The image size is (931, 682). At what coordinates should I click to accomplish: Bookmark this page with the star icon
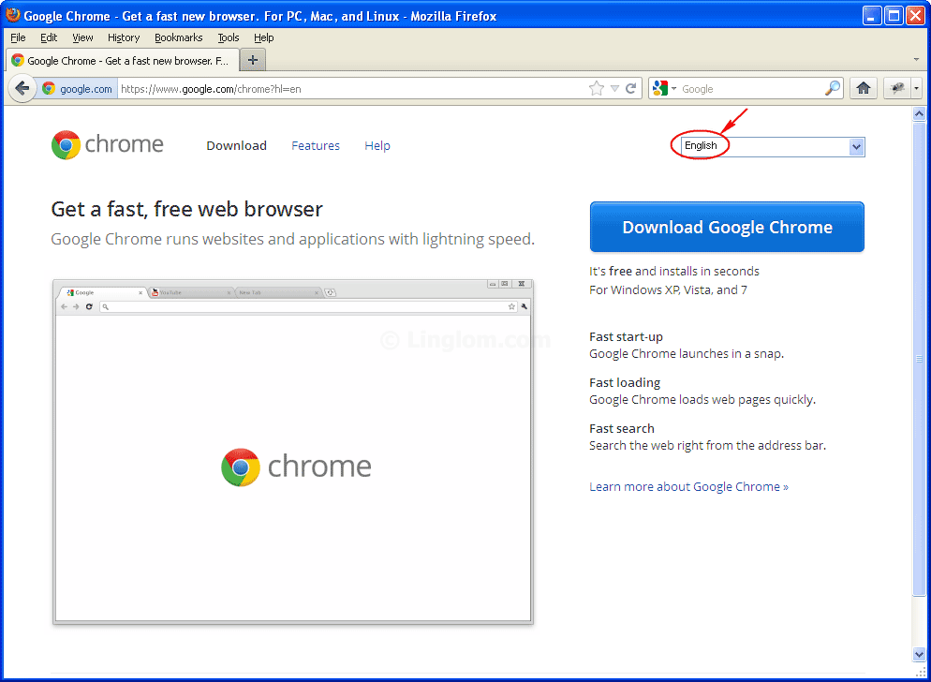tap(596, 88)
